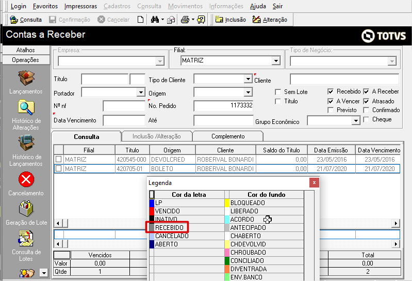Viewport: 412px width, 281px height.
Task: Open Histórico de Alterações icon
Action: pos(26,107)
